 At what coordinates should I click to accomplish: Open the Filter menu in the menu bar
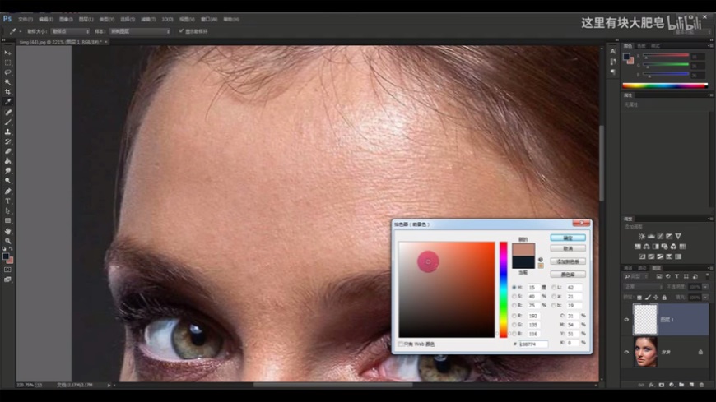148,18
